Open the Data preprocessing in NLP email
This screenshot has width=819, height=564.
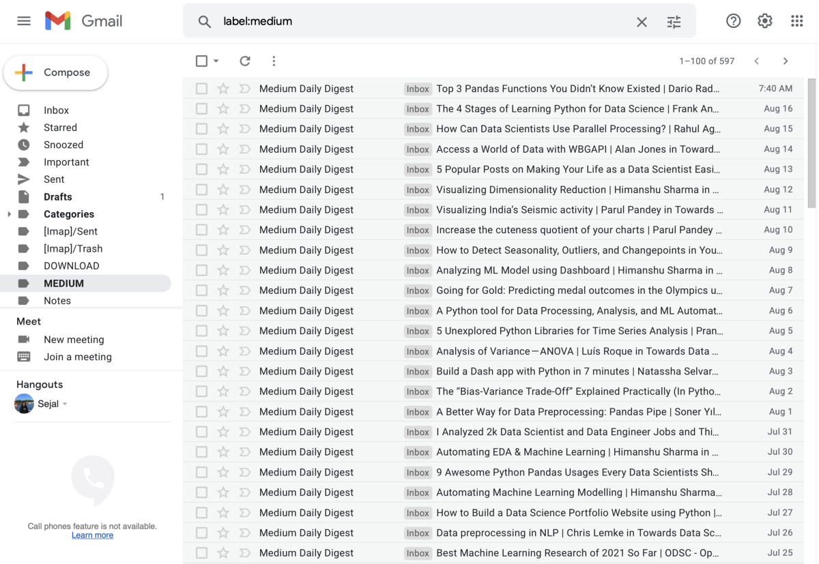(x=493, y=533)
